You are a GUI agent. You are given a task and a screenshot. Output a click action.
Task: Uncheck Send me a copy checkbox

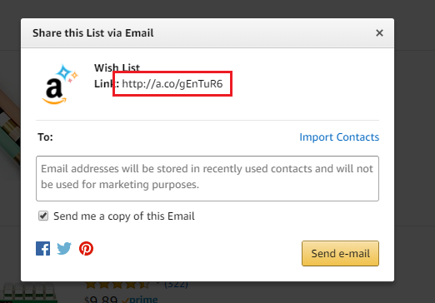pos(43,216)
